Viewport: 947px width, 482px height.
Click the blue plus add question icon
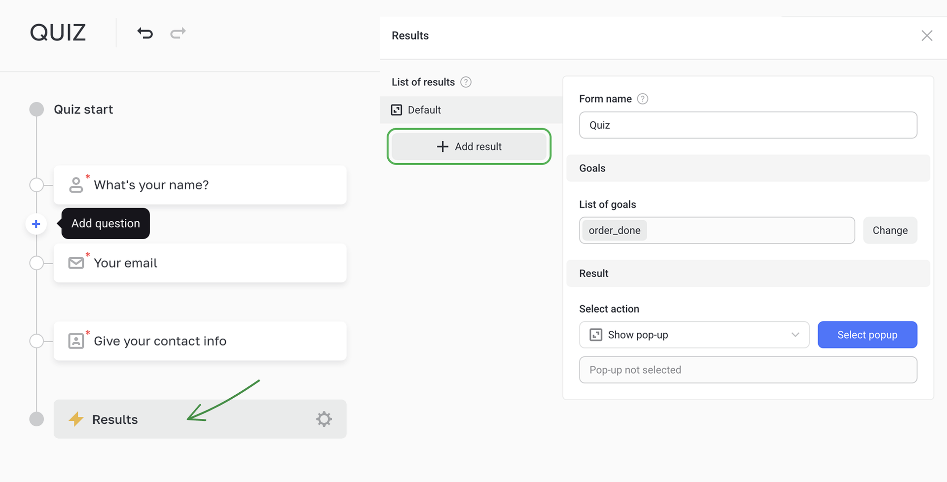pos(36,224)
